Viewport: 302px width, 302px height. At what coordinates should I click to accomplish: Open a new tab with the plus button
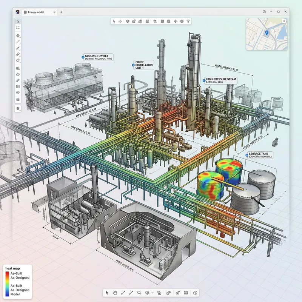(62, 12)
